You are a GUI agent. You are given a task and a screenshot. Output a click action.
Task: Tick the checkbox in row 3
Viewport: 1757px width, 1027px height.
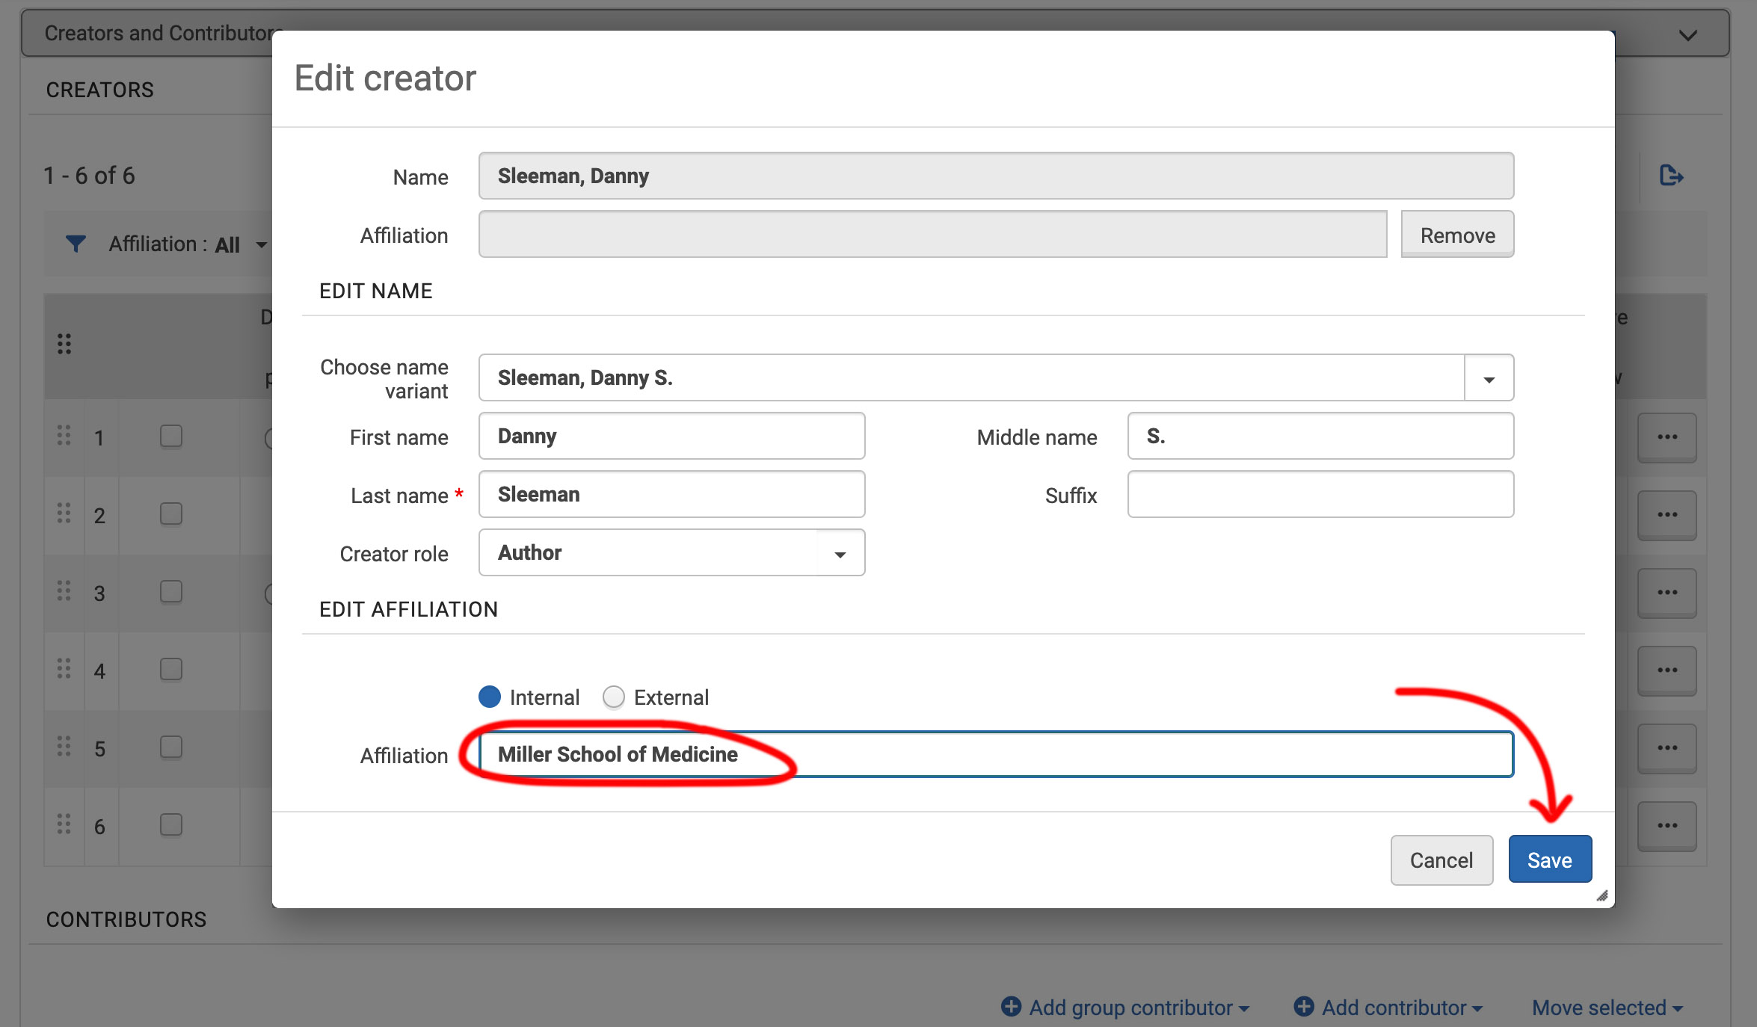(x=171, y=592)
